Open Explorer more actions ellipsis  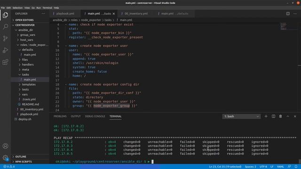[43, 14]
